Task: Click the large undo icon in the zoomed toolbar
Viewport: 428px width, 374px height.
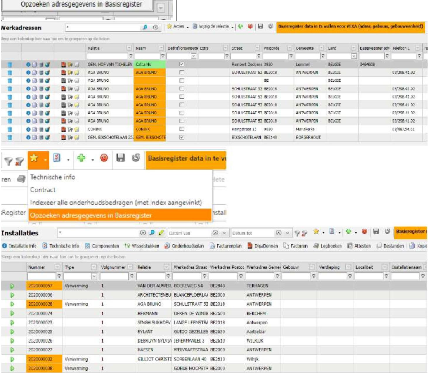Action: pyautogui.click(x=136, y=158)
